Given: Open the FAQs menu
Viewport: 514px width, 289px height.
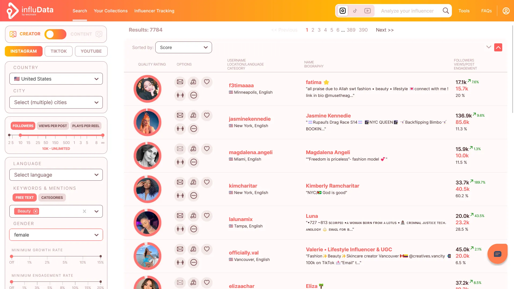Looking at the screenshot, I should (486, 11).
